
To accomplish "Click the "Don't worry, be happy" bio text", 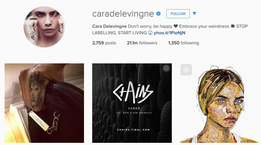I will 150,26.
